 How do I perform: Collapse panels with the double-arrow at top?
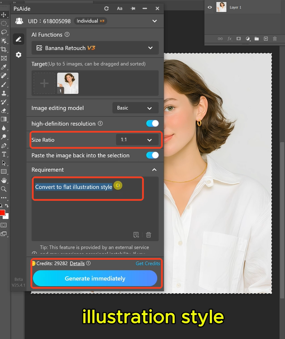click(14, 2)
